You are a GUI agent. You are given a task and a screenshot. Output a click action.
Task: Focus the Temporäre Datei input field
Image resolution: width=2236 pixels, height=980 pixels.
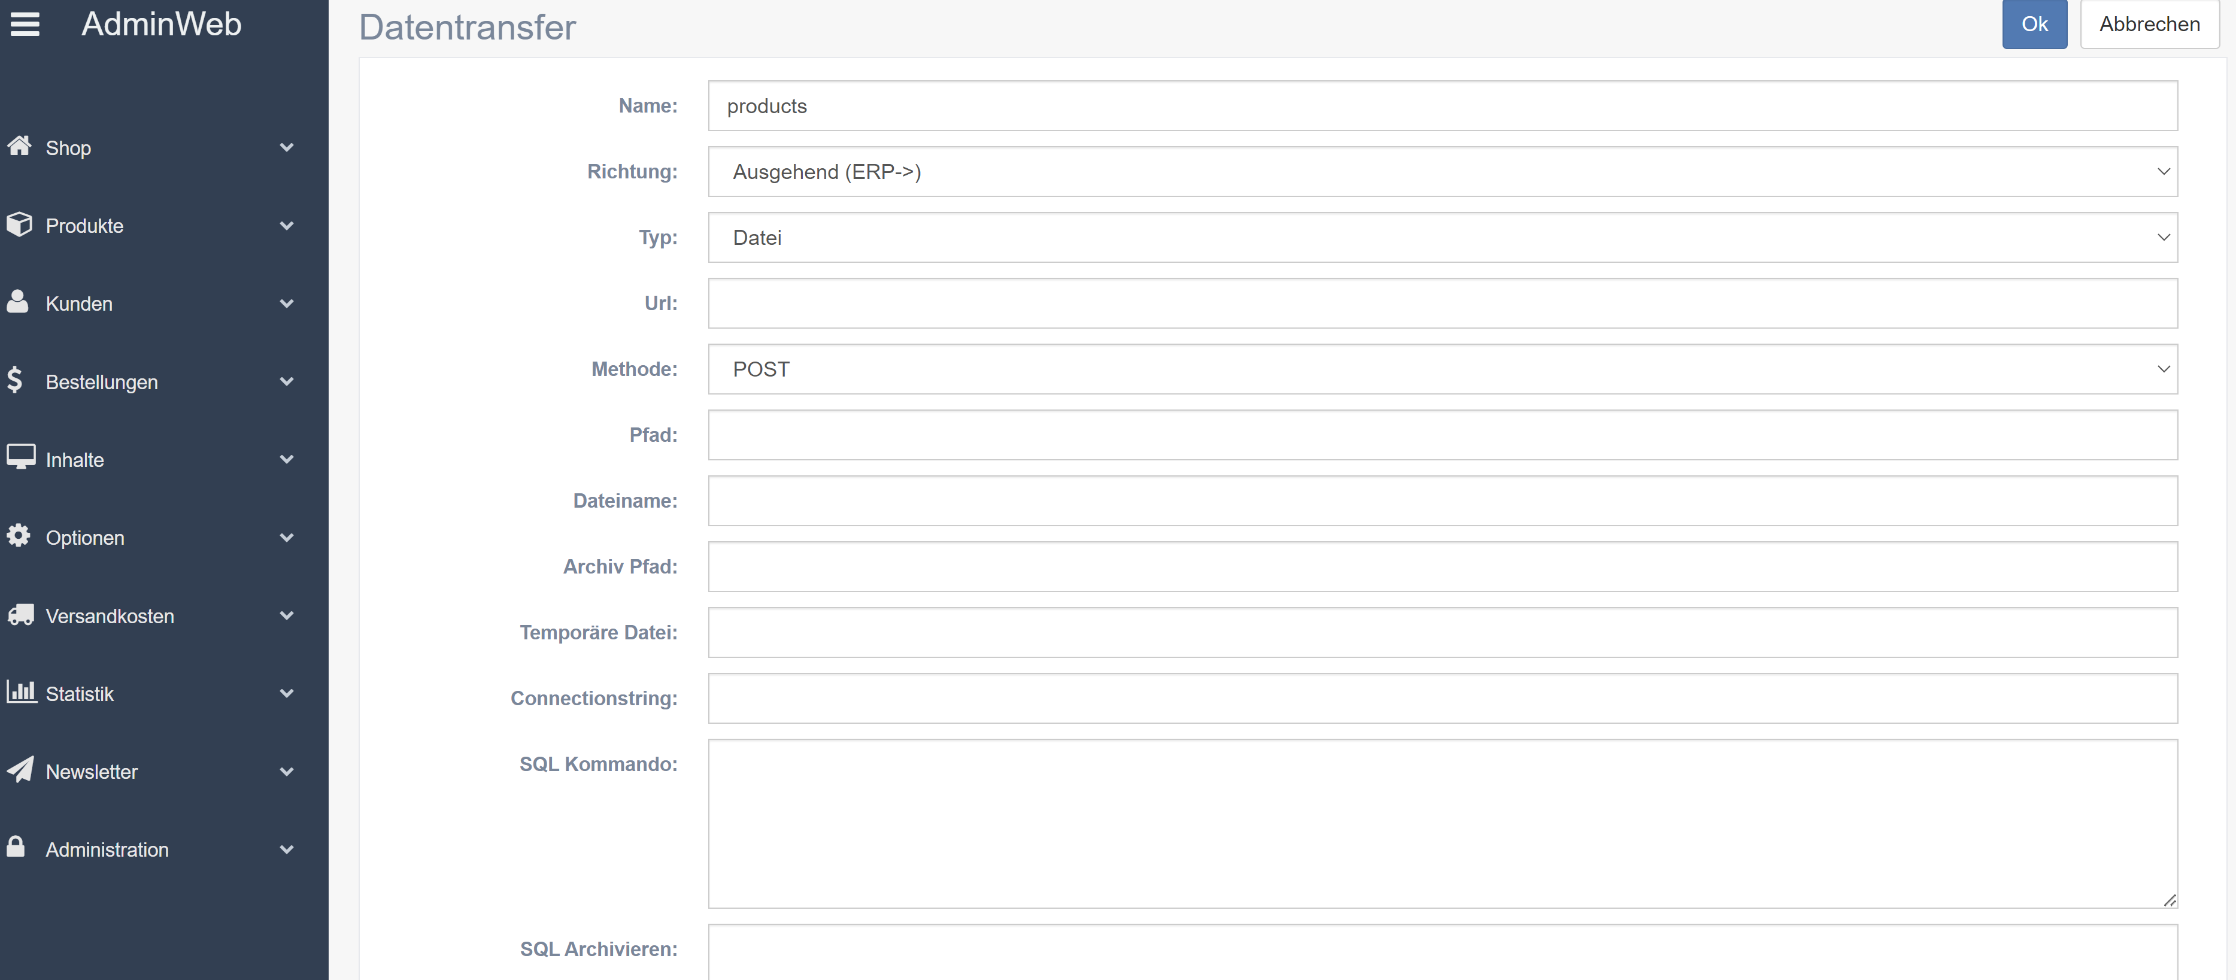pos(1443,633)
